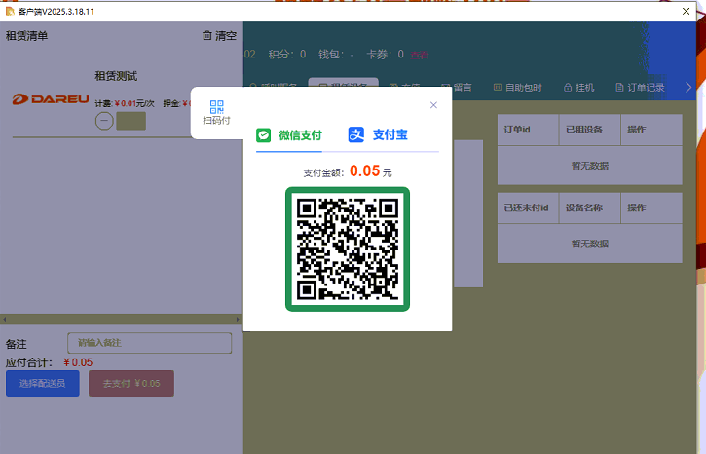Click the 清空 trash icon
Viewport: 706px width, 454px height.
(206, 36)
